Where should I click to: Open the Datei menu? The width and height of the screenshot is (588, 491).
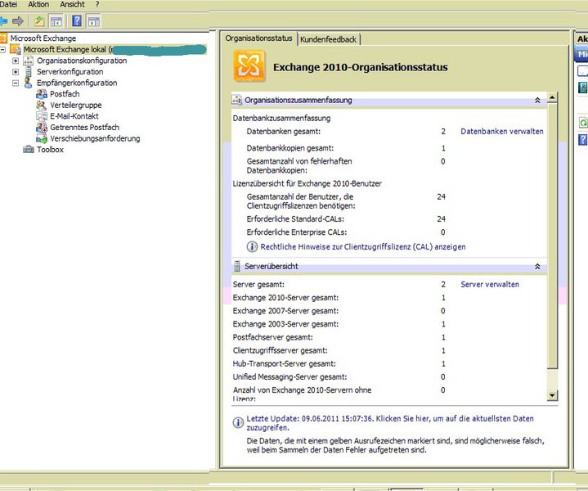click(x=8, y=5)
